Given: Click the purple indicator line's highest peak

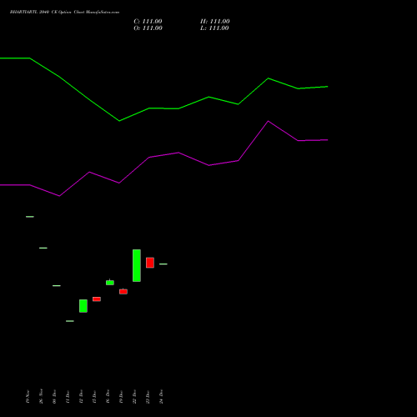Looking at the screenshot, I should (269, 121).
